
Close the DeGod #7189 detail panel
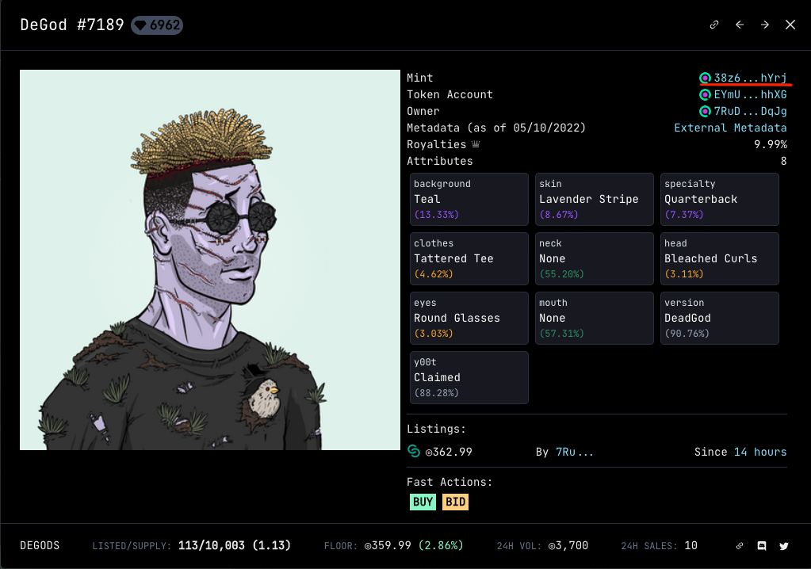pos(790,25)
